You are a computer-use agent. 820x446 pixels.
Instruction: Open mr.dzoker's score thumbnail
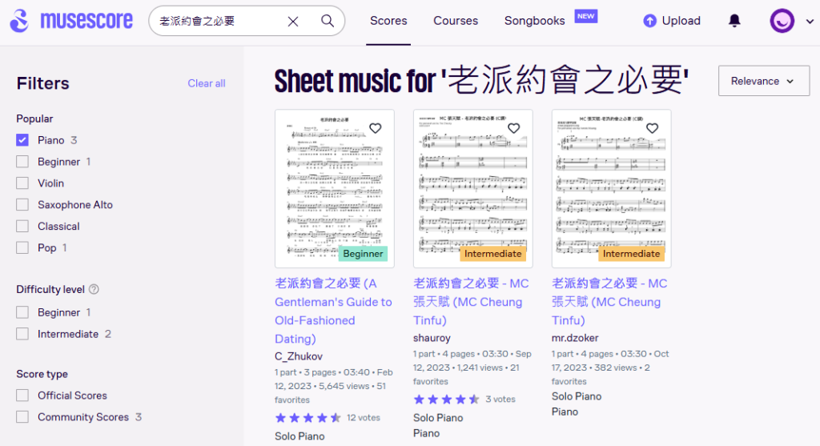click(611, 188)
